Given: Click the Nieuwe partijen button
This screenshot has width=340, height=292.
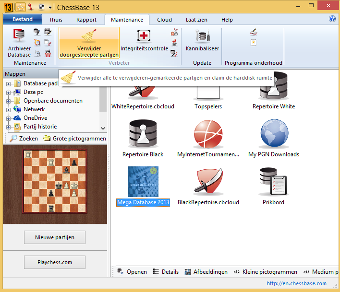Looking at the screenshot, I should point(55,237).
